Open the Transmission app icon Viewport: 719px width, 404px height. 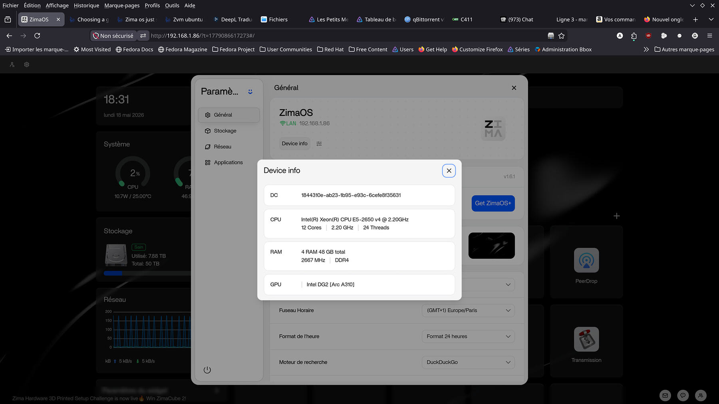click(586, 339)
